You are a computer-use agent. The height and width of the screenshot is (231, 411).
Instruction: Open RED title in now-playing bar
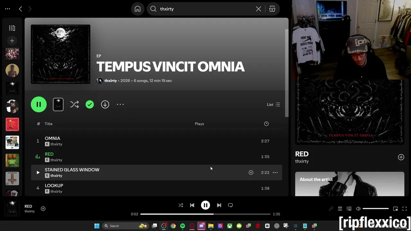[28, 206]
